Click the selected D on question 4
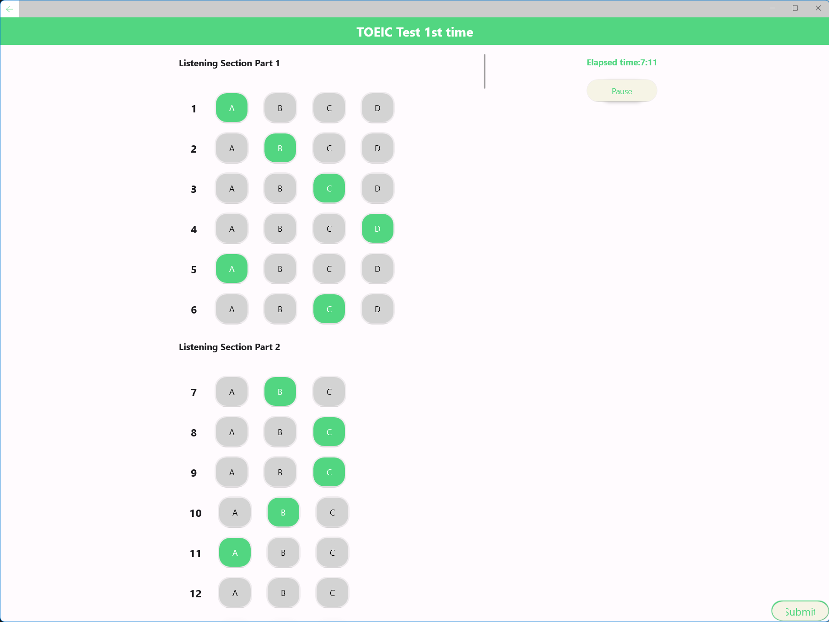 pos(377,229)
